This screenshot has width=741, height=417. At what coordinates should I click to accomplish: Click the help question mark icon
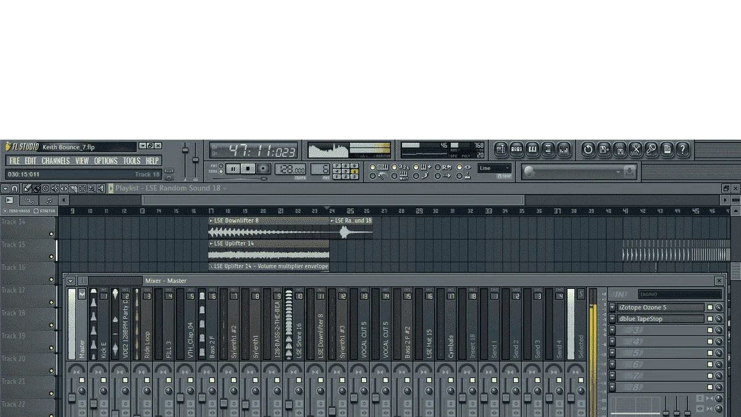coord(682,150)
